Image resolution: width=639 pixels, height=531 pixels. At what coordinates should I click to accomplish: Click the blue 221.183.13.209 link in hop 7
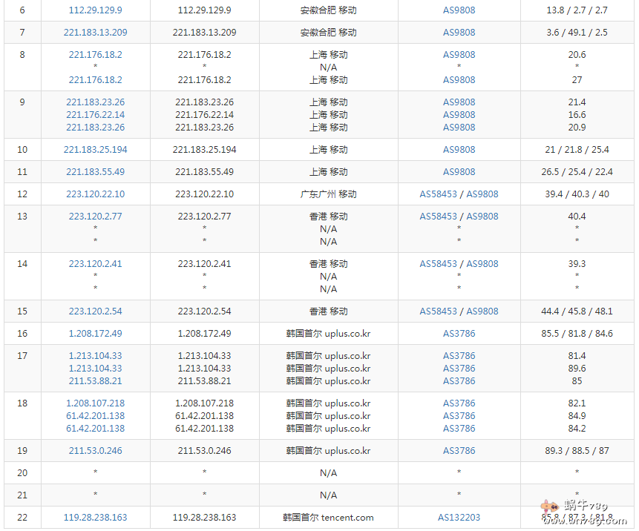click(x=95, y=33)
